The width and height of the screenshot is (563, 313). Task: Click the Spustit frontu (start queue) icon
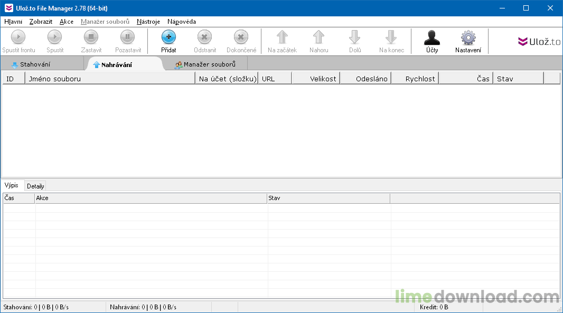[x=18, y=37]
